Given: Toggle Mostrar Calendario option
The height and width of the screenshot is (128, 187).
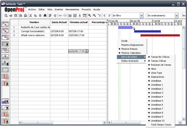Looking at the screenshot, I should click(131, 53).
